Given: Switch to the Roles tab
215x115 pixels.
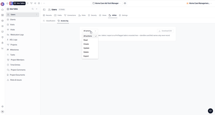Looking at the screenshot, I should coord(82,15).
